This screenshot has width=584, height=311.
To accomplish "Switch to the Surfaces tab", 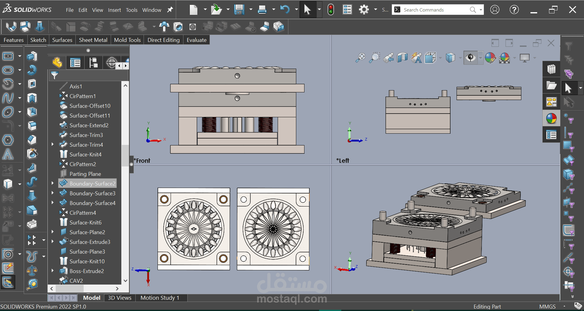I will 62,40.
